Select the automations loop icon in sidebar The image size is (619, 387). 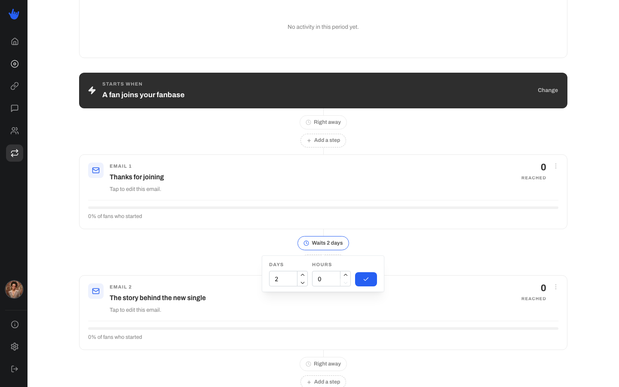(15, 153)
